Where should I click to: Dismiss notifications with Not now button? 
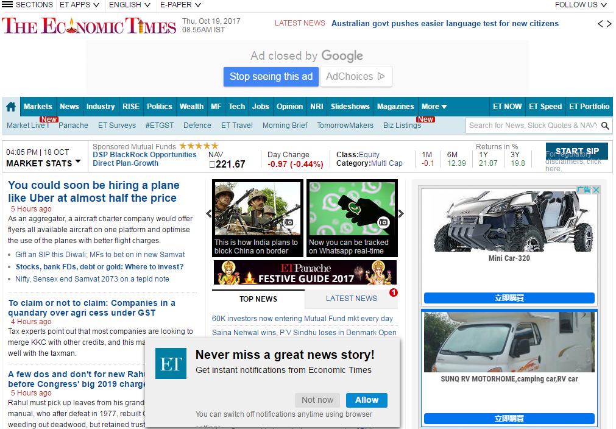pyautogui.click(x=317, y=400)
